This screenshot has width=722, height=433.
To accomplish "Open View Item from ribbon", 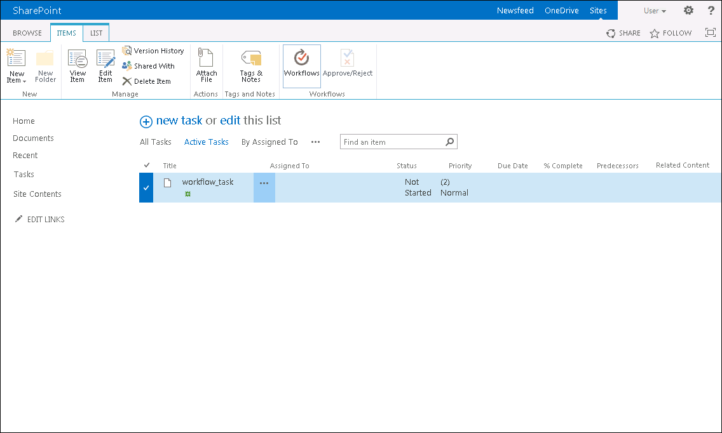I will click(x=78, y=66).
